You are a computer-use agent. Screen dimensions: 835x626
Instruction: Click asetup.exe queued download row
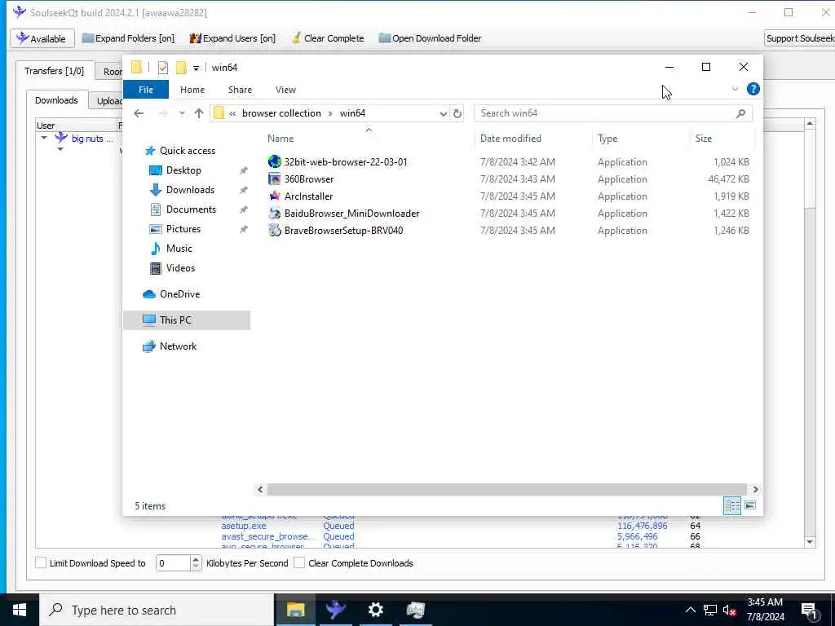tap(421, 526)
